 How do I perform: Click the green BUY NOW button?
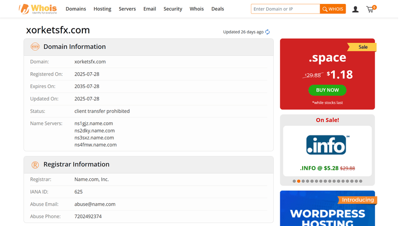(x=327, y=90)
